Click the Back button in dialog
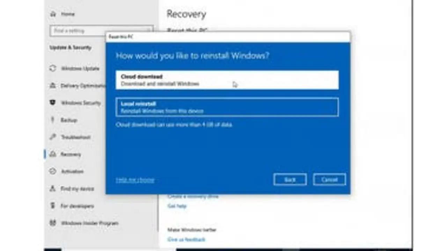This screenshot has width=447, height=251. 290,180
